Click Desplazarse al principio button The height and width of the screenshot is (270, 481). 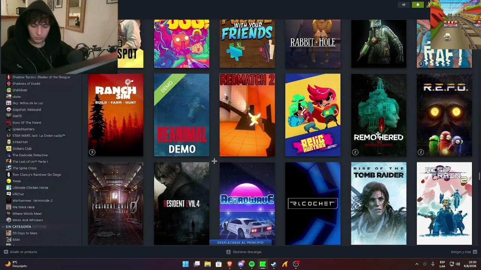(240, 243)
